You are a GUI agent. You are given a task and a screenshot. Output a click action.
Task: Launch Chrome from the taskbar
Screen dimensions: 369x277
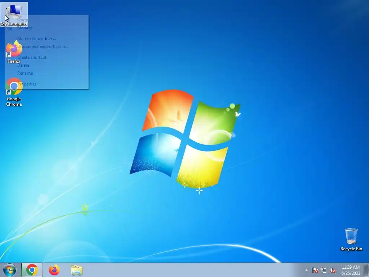32,270
